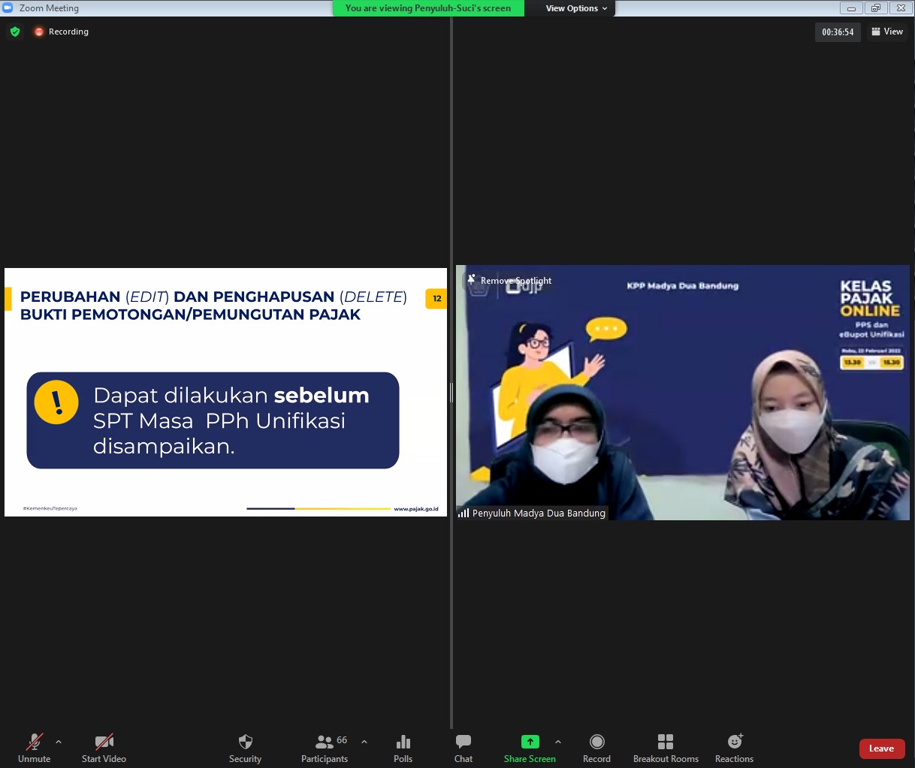Leave the meeting
This screenshot has height=768, width=915.
click(881, 748)
